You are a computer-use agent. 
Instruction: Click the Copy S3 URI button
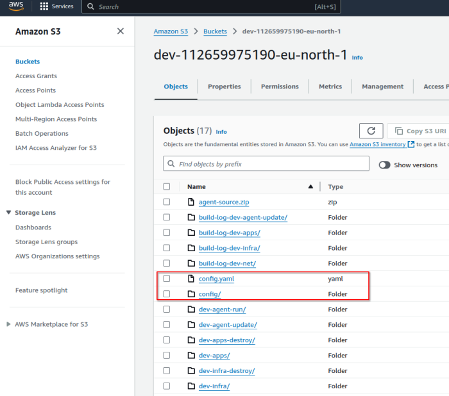point(418,131)
